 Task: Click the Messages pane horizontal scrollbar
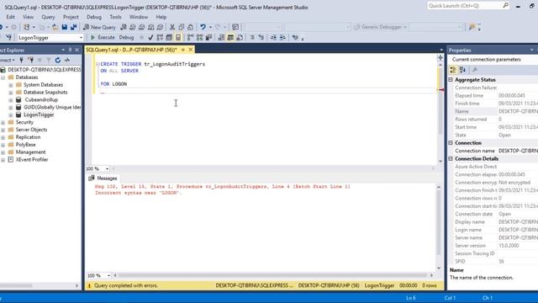pyautogui.click(x=272, y=275)
